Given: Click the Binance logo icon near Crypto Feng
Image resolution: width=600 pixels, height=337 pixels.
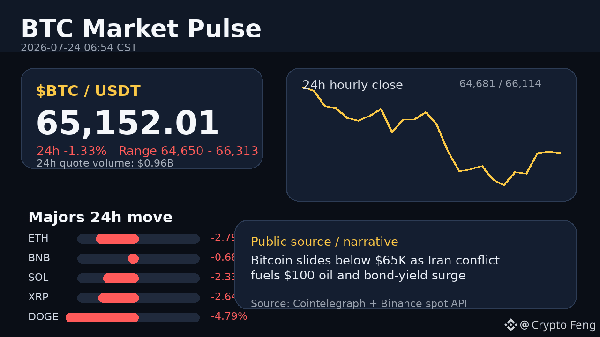Looking at the screenshot, I should (510, 325).
